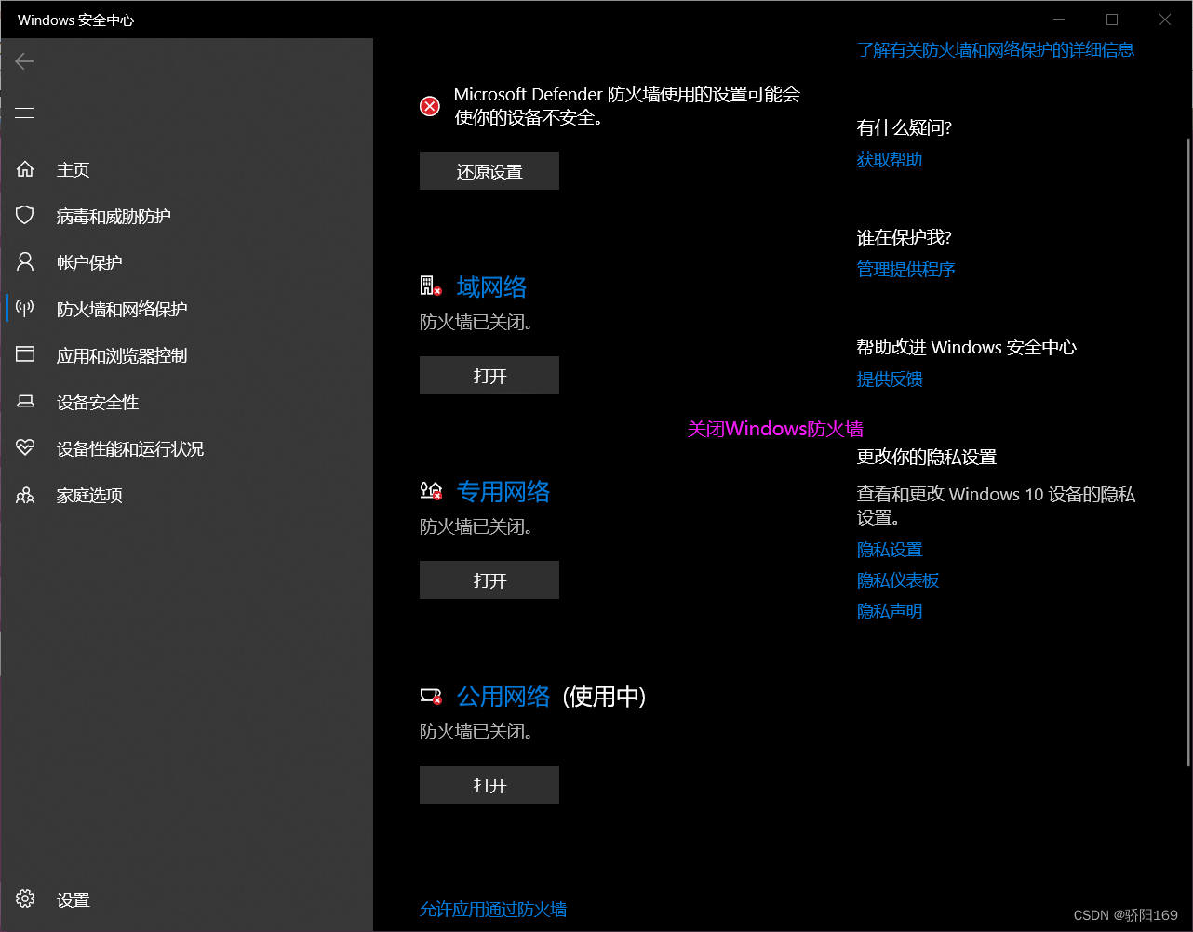Click the Microsoft Defender 防火墙 warning text
The width and height of the screenshot is (1193, 932).
[627, 106]
